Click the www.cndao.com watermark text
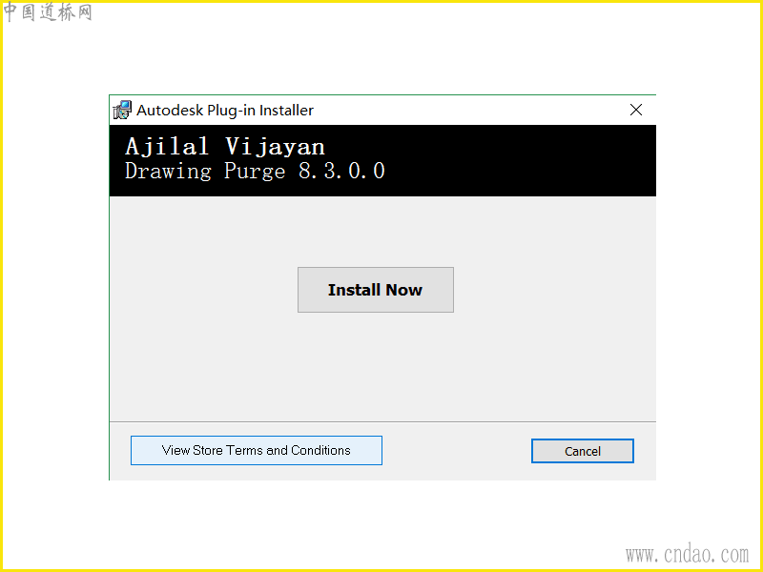 (687, 555)
